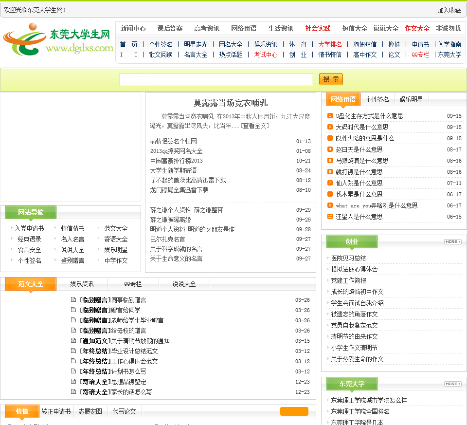Open article 了不起的盖茨比高清迅雷下载
The height and width of the screenshot is (425, 467).
pos(188,180)
